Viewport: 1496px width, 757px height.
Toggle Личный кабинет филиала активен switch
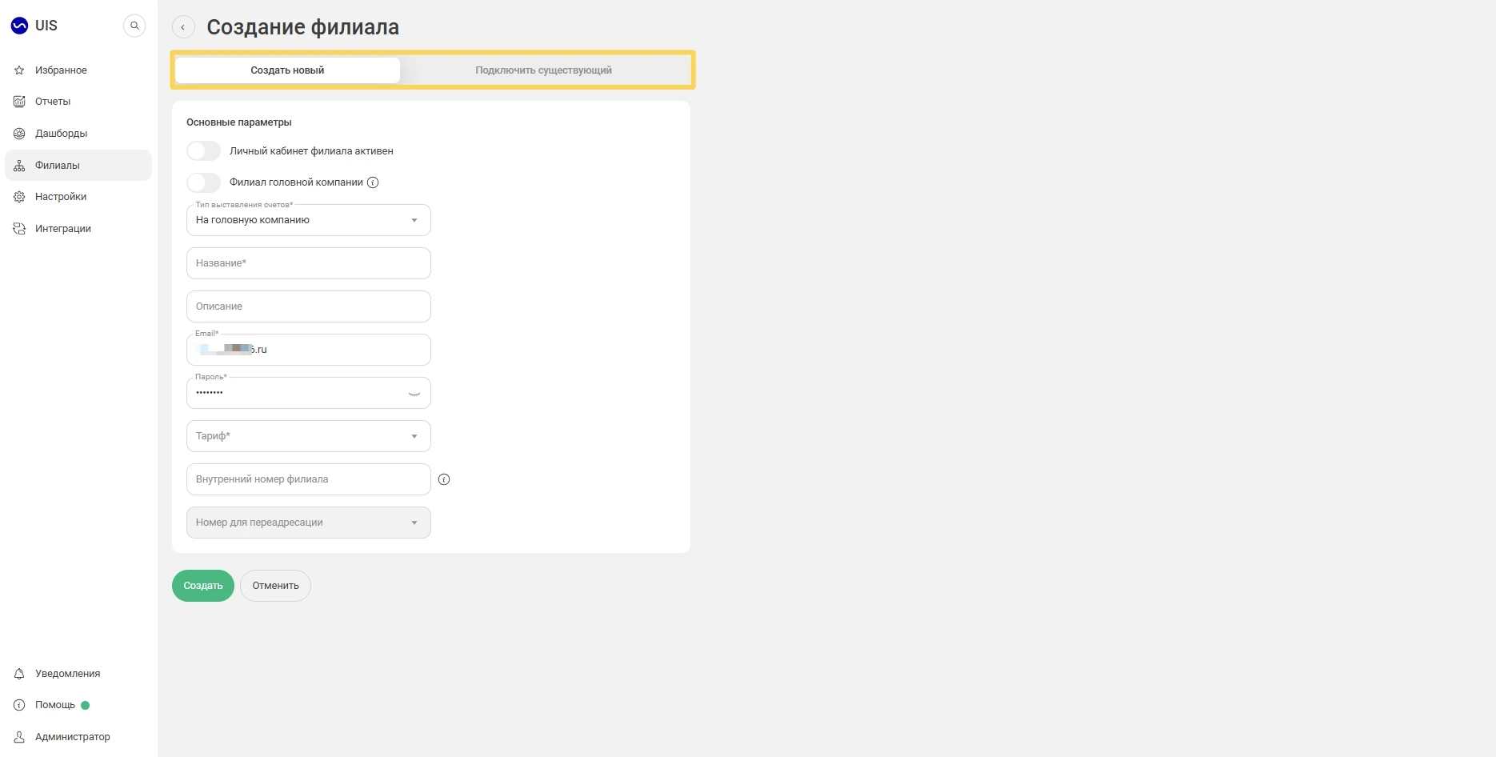203,151
